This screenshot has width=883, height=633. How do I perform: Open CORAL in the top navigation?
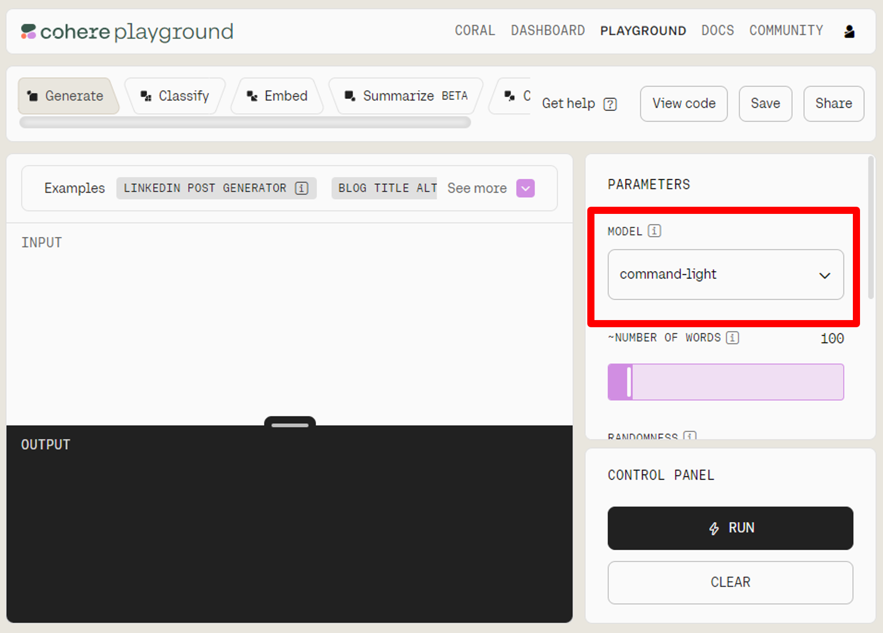pyautogui.click(x=475, y=31)
